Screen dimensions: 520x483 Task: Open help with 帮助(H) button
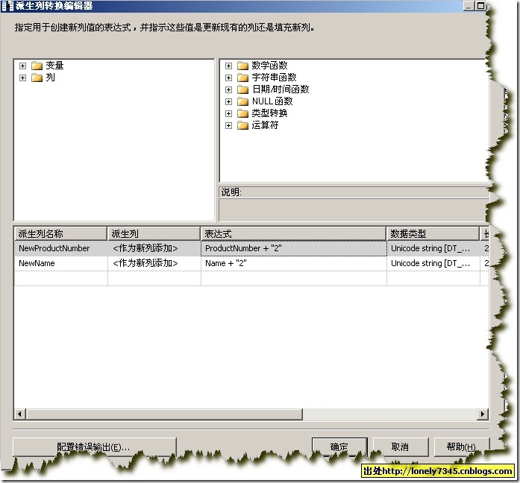point(461,447)
